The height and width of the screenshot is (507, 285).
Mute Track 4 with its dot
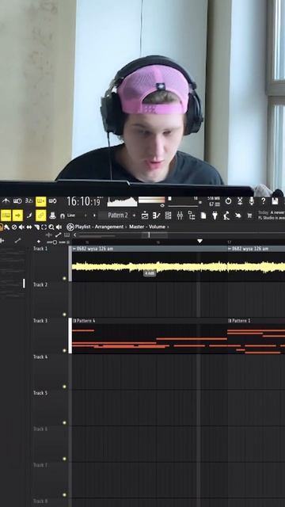click(64, 387)
